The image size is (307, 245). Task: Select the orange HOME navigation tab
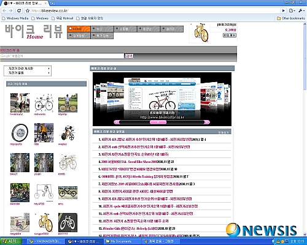[x=79, y=29]
